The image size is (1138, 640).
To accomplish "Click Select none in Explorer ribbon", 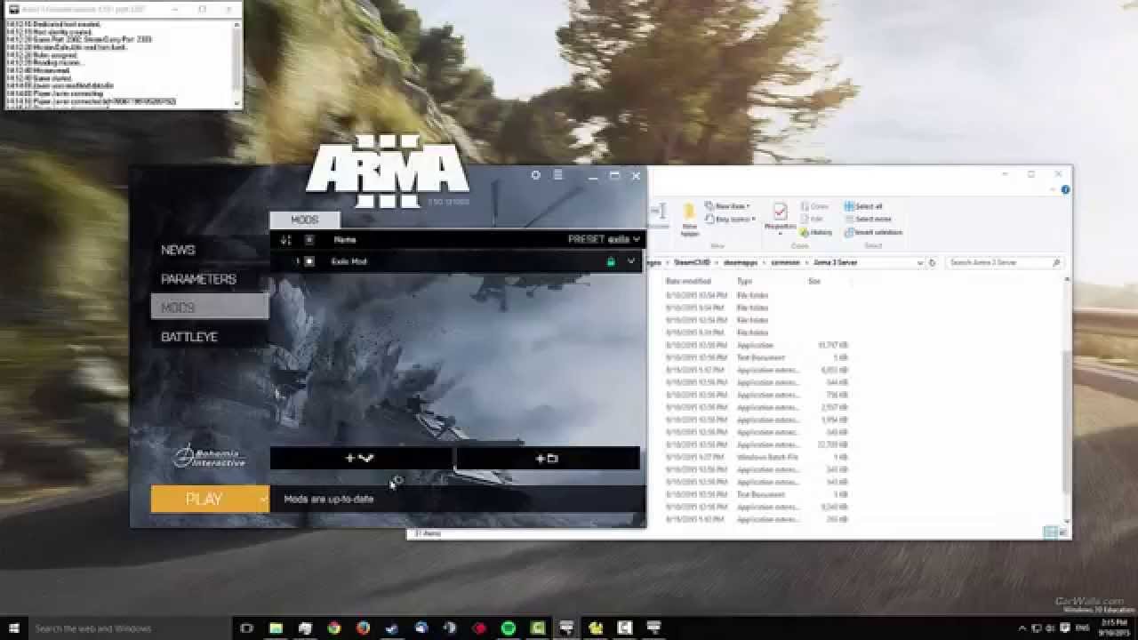I will point(867,219).
